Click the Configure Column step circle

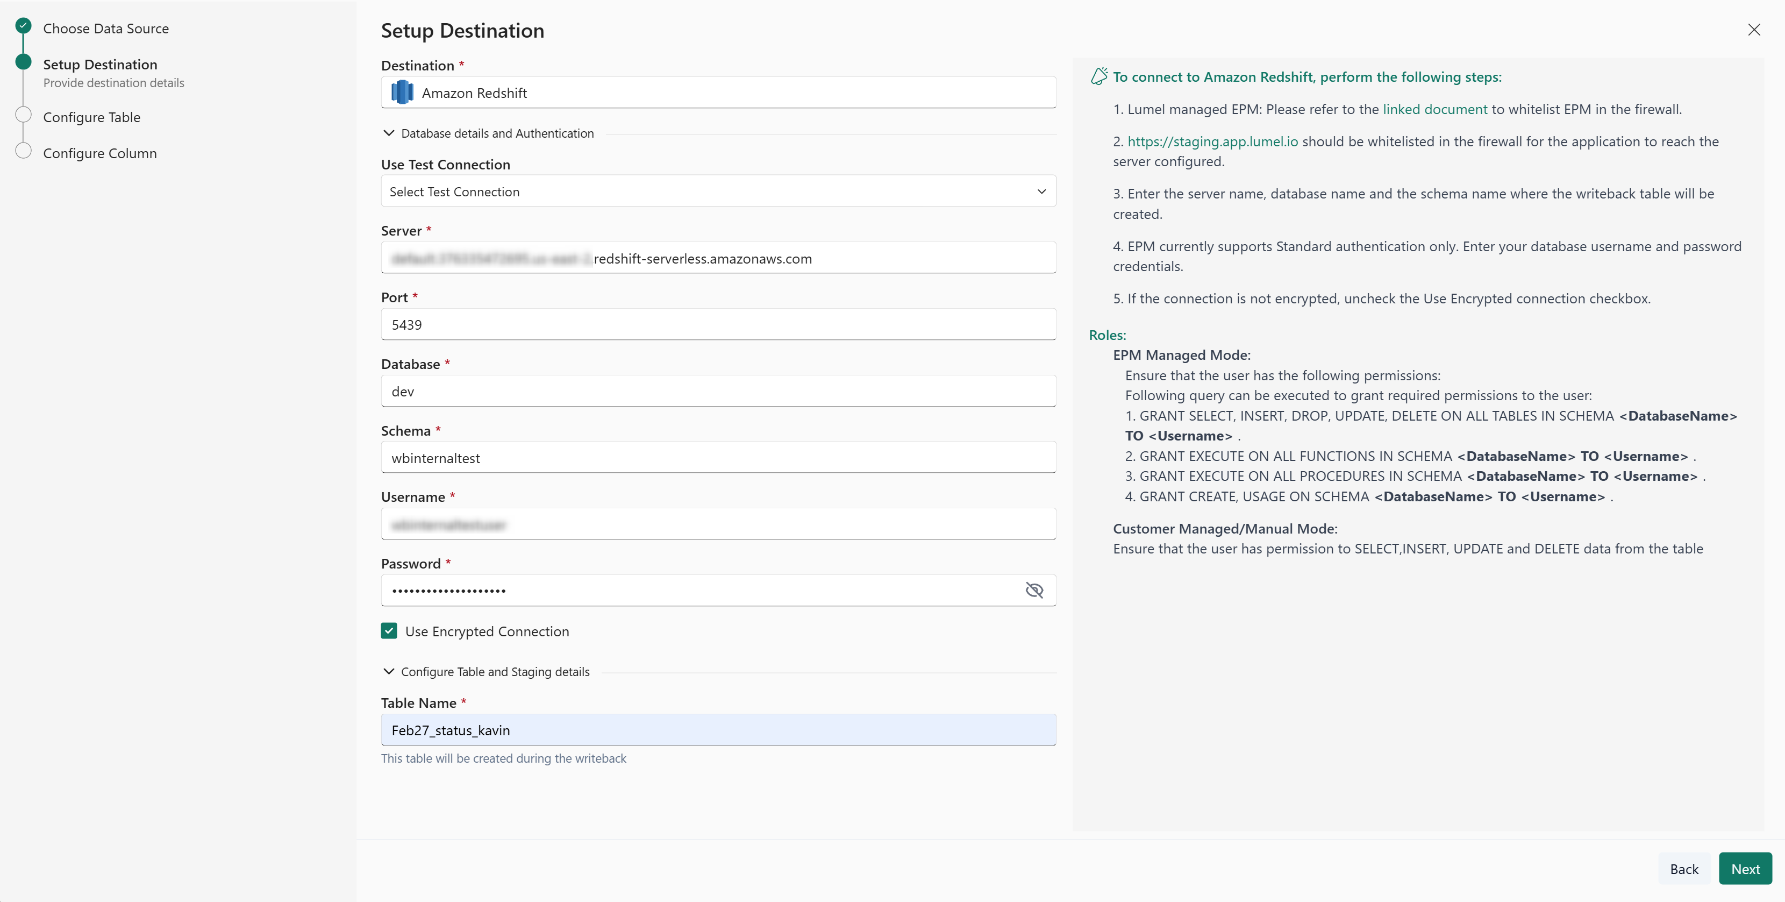[24, 151]
